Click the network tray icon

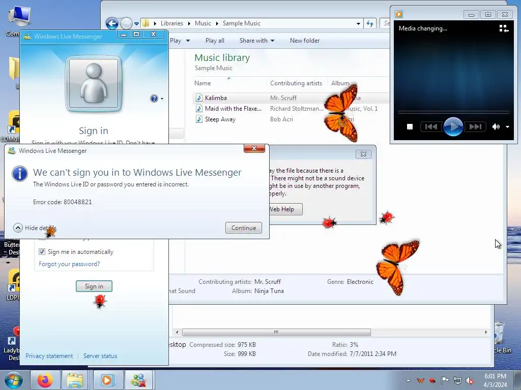coord(457,380)
